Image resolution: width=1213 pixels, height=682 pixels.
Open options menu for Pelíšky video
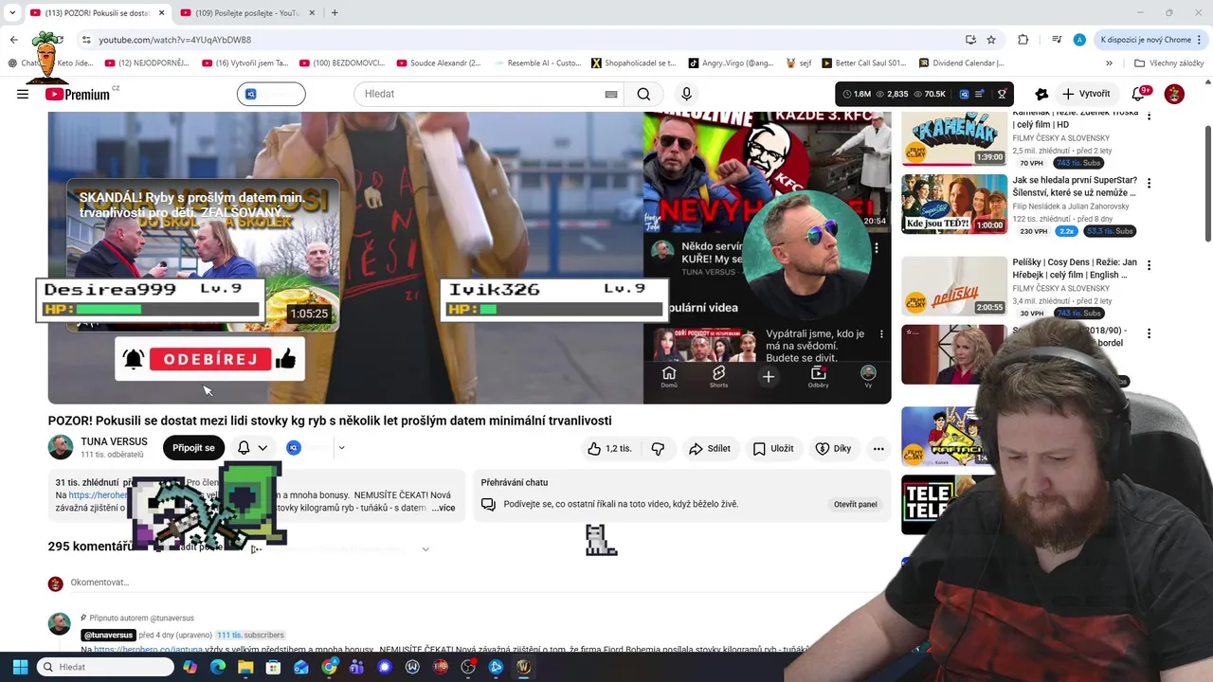[x=1149, y=265]
